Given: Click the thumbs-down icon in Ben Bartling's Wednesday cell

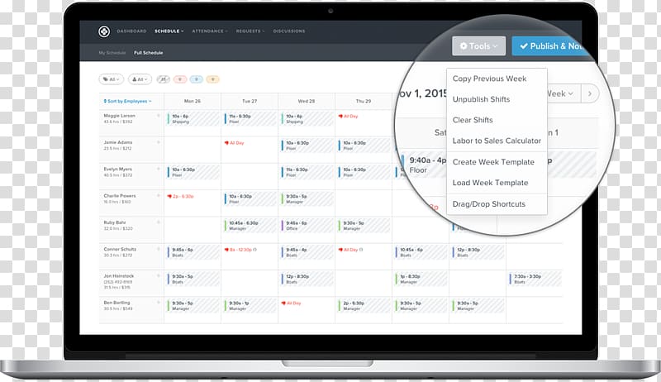Looking at the screenshot, I should [283, 303].
